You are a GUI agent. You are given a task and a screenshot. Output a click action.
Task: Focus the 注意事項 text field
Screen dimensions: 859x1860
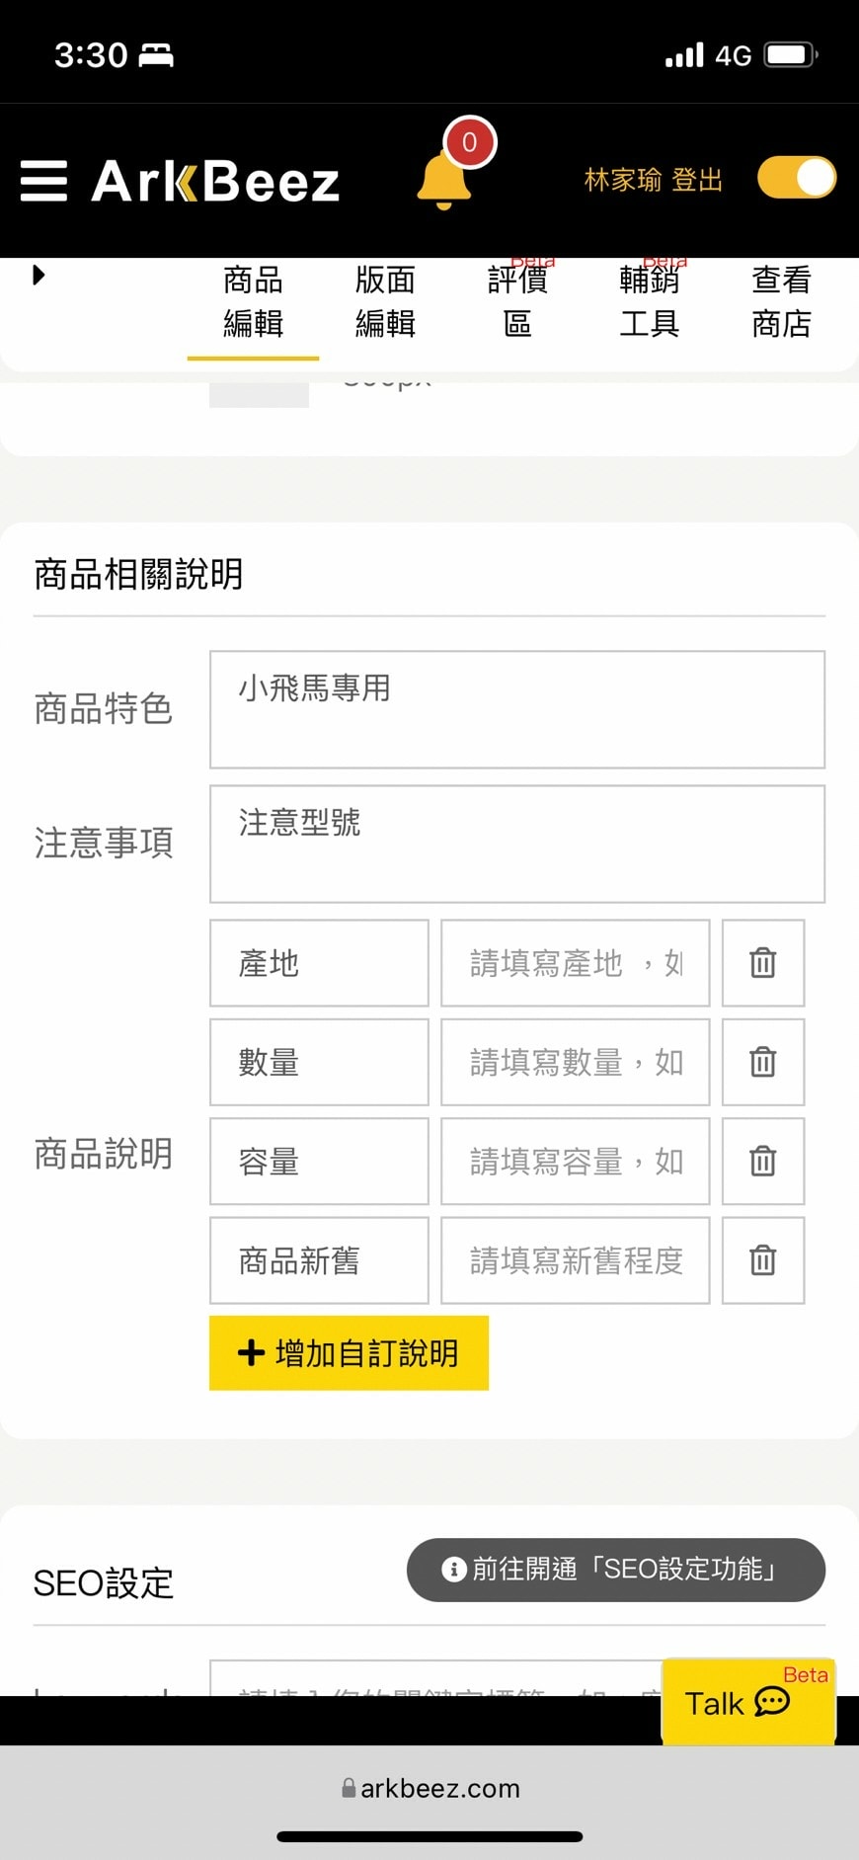[x=517, y=844]
